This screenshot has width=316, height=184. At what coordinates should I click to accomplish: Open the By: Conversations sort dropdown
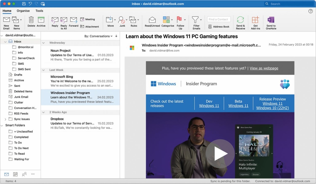pos(98,36)
